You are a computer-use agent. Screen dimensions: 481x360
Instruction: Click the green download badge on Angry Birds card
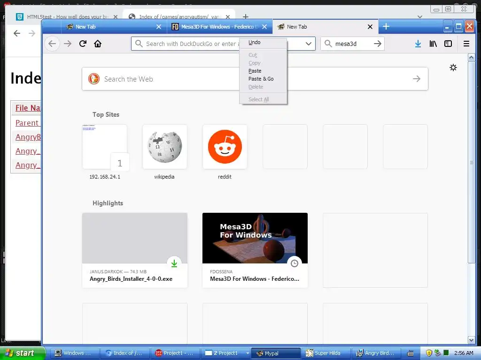tap(174, 263)
